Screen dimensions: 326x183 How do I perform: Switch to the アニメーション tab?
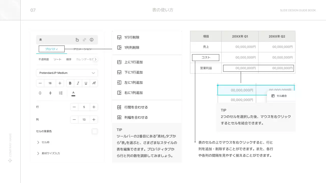pyautogui.click(x=82, y=49)
